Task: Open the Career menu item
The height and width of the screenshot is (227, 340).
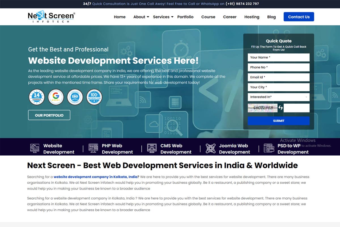Action: tap(230, 17)
